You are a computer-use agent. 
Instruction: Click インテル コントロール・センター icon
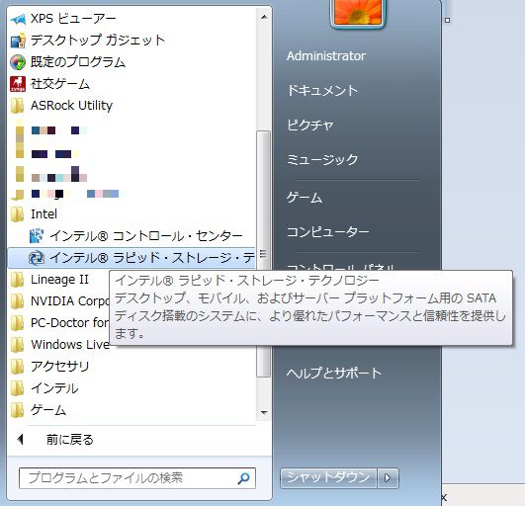[x=37, y=236]
